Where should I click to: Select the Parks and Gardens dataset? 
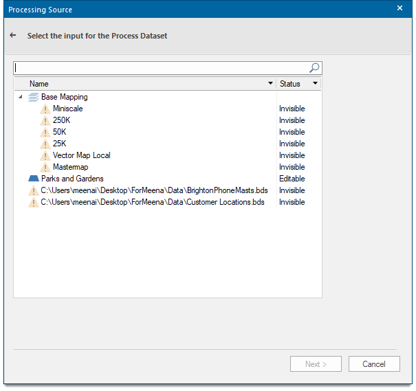[x=72, y=179]
